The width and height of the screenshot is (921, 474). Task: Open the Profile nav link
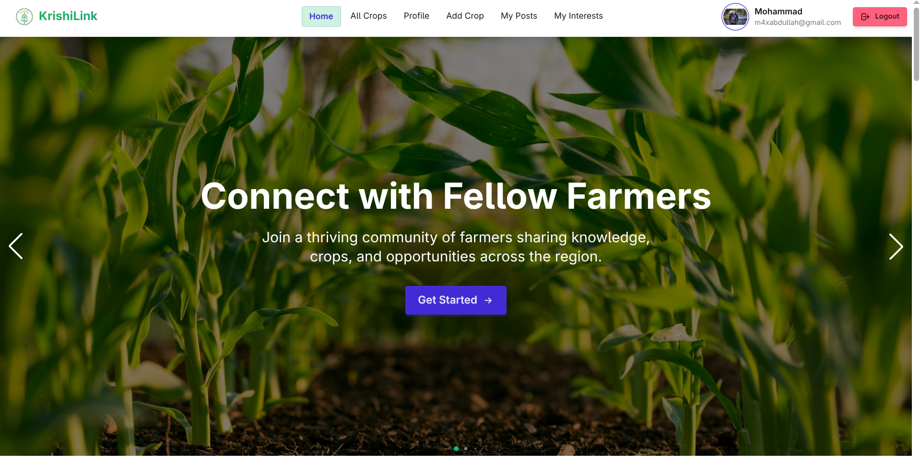416,16
